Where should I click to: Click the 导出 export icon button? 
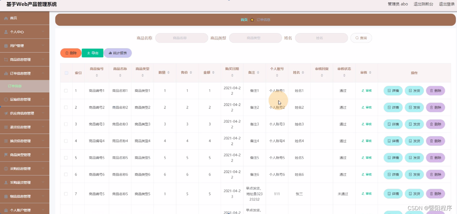coord(92,53)
